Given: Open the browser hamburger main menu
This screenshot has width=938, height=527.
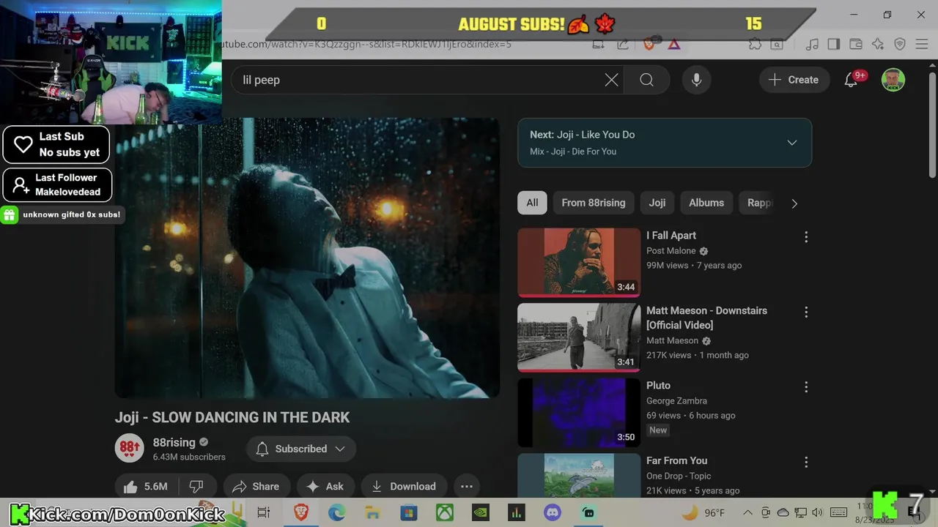Looking at the screenshot, I should tap(922, 44).
